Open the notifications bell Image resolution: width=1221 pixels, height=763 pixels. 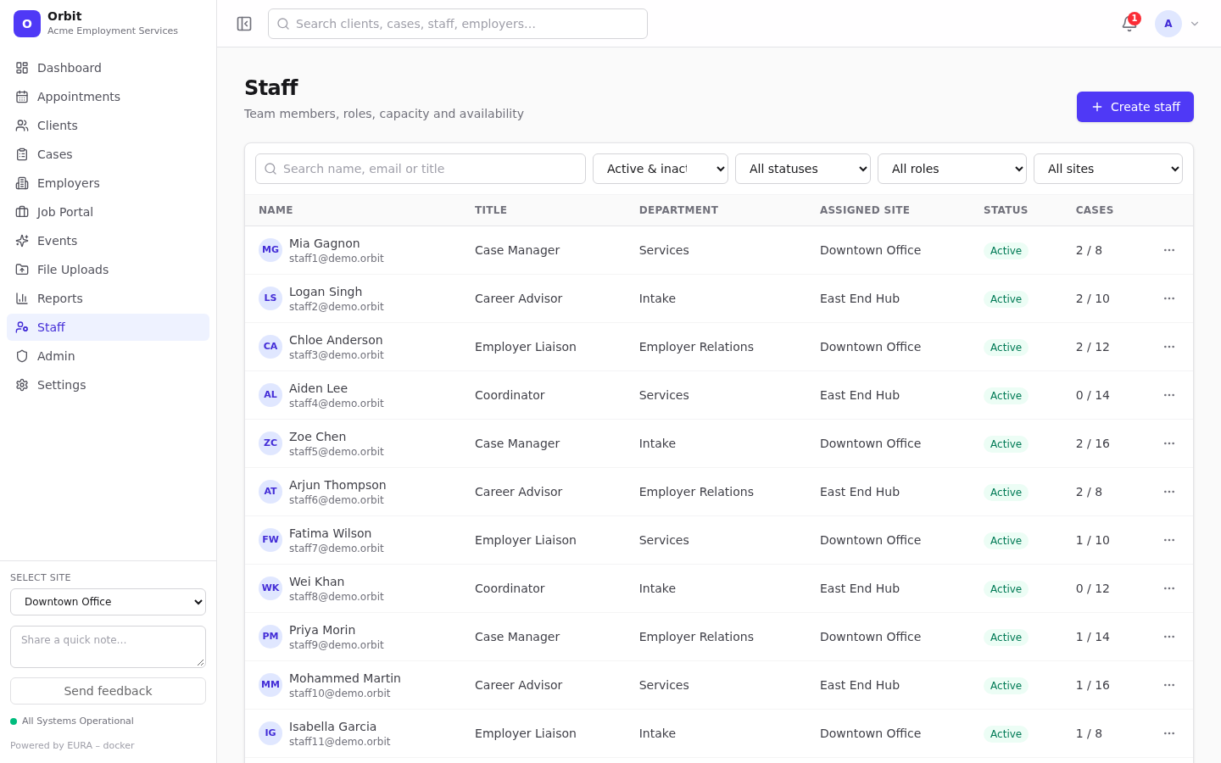coord(1129,24)
